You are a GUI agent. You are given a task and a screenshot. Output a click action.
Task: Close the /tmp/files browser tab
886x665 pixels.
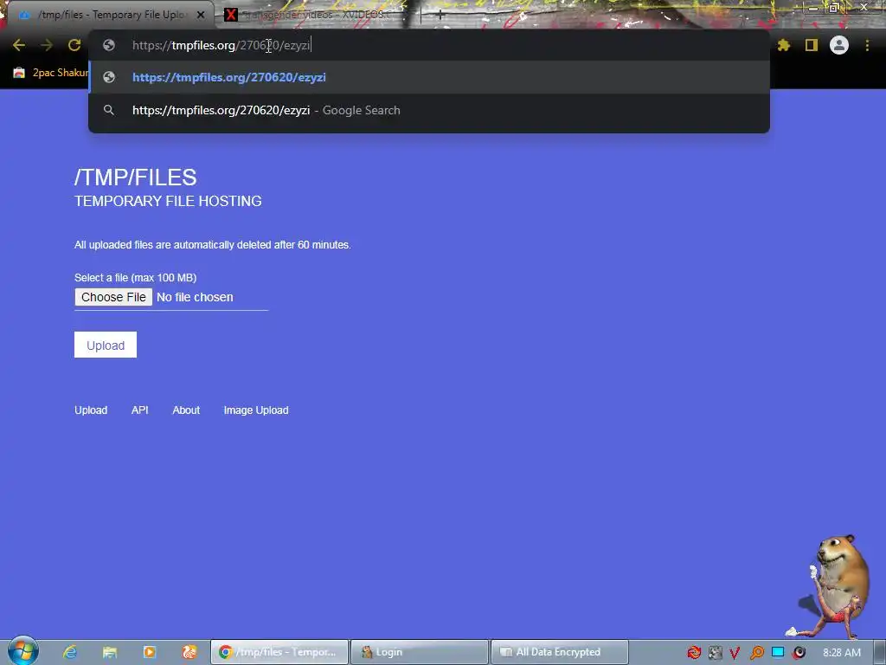tap(201, 15)
